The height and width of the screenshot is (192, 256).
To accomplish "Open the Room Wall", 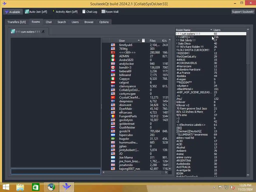I will [110, 12].
